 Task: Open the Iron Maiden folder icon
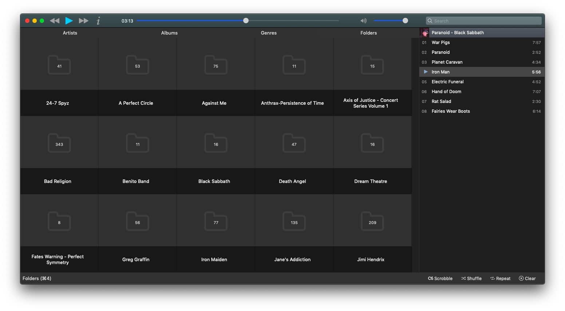pos(216,222)
